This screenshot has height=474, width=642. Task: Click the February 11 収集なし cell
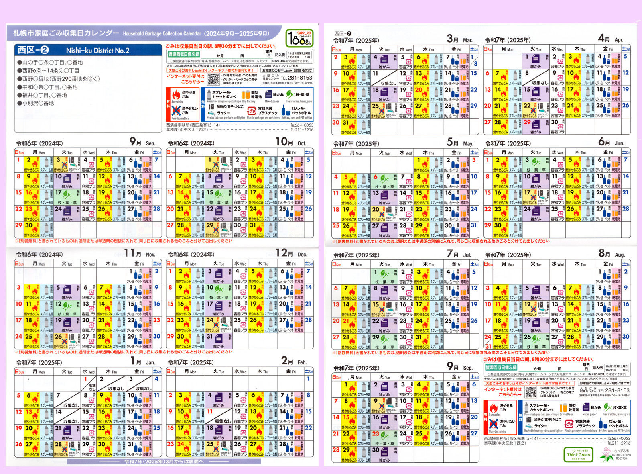[219, 417]
